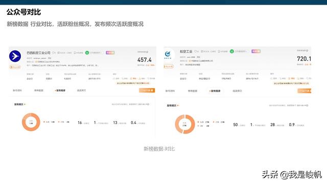Click yellow notice bar in 巴西航空工业公司 panel
This screenshot has height=184, width=327.
133,83
